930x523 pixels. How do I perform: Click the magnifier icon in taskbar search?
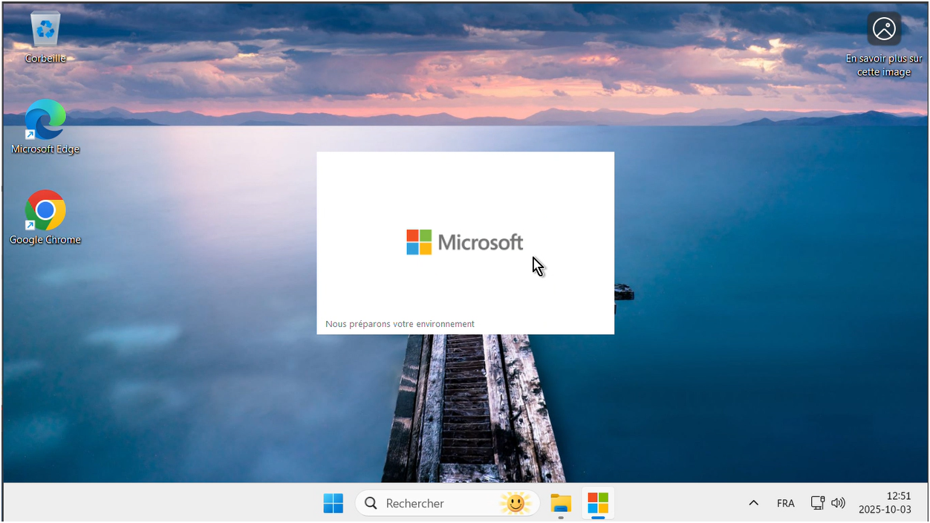pos(371,503)
